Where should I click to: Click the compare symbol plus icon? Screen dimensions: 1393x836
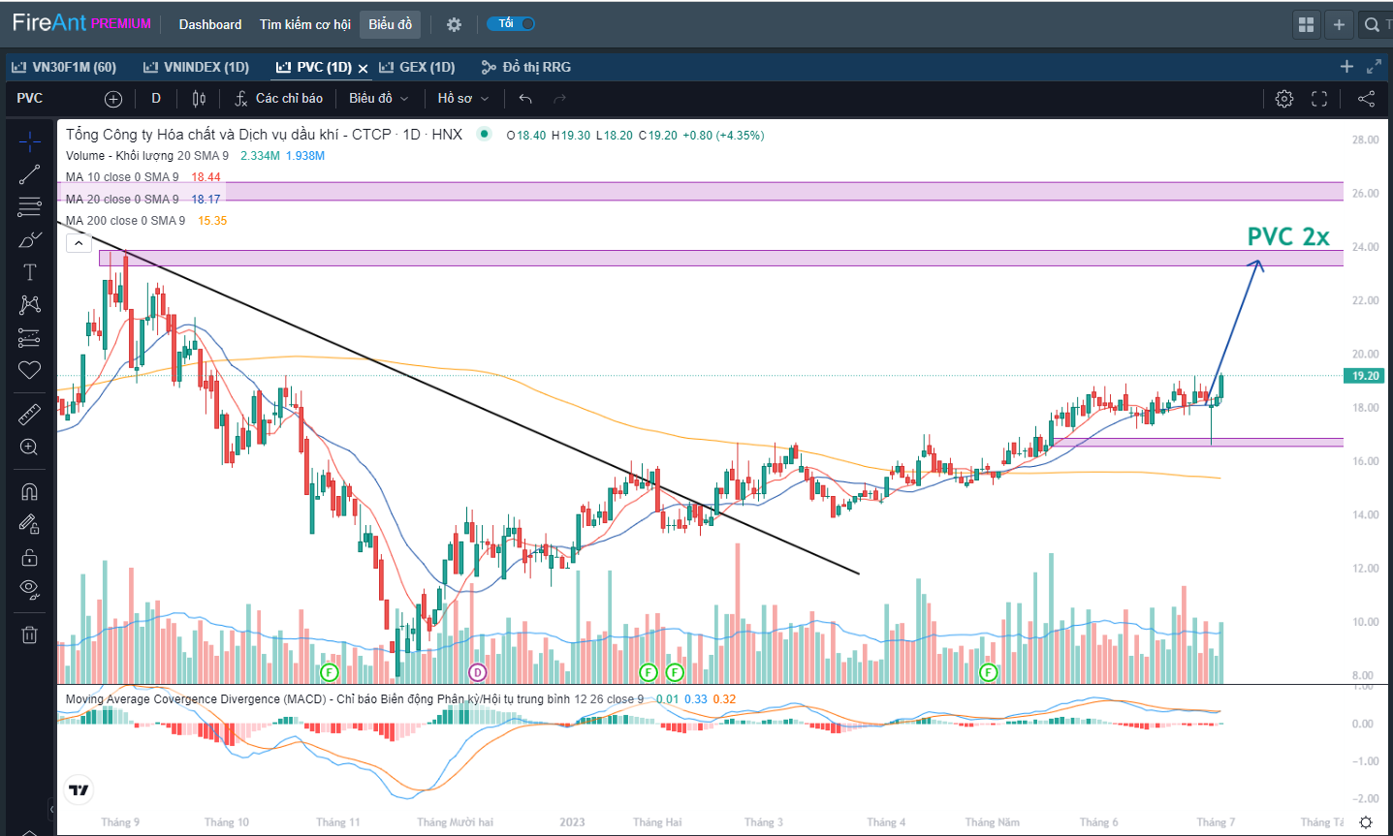113,99
